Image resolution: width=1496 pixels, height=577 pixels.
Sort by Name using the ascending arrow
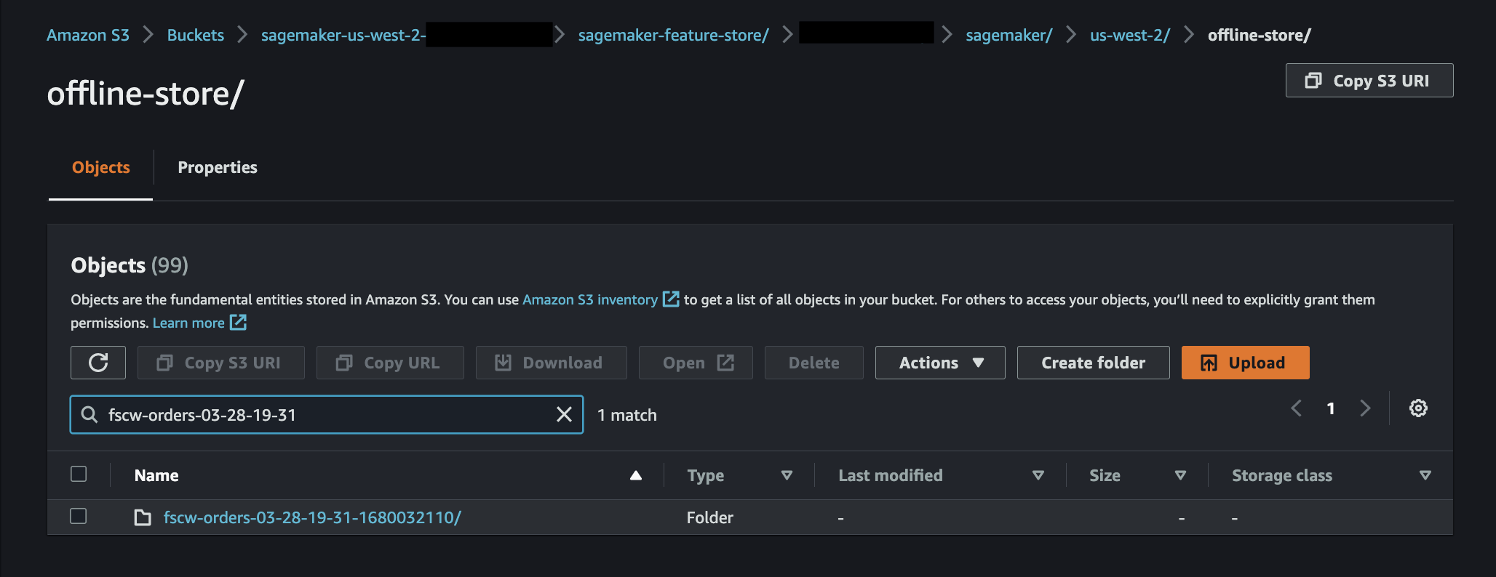[x=636, y=475]
